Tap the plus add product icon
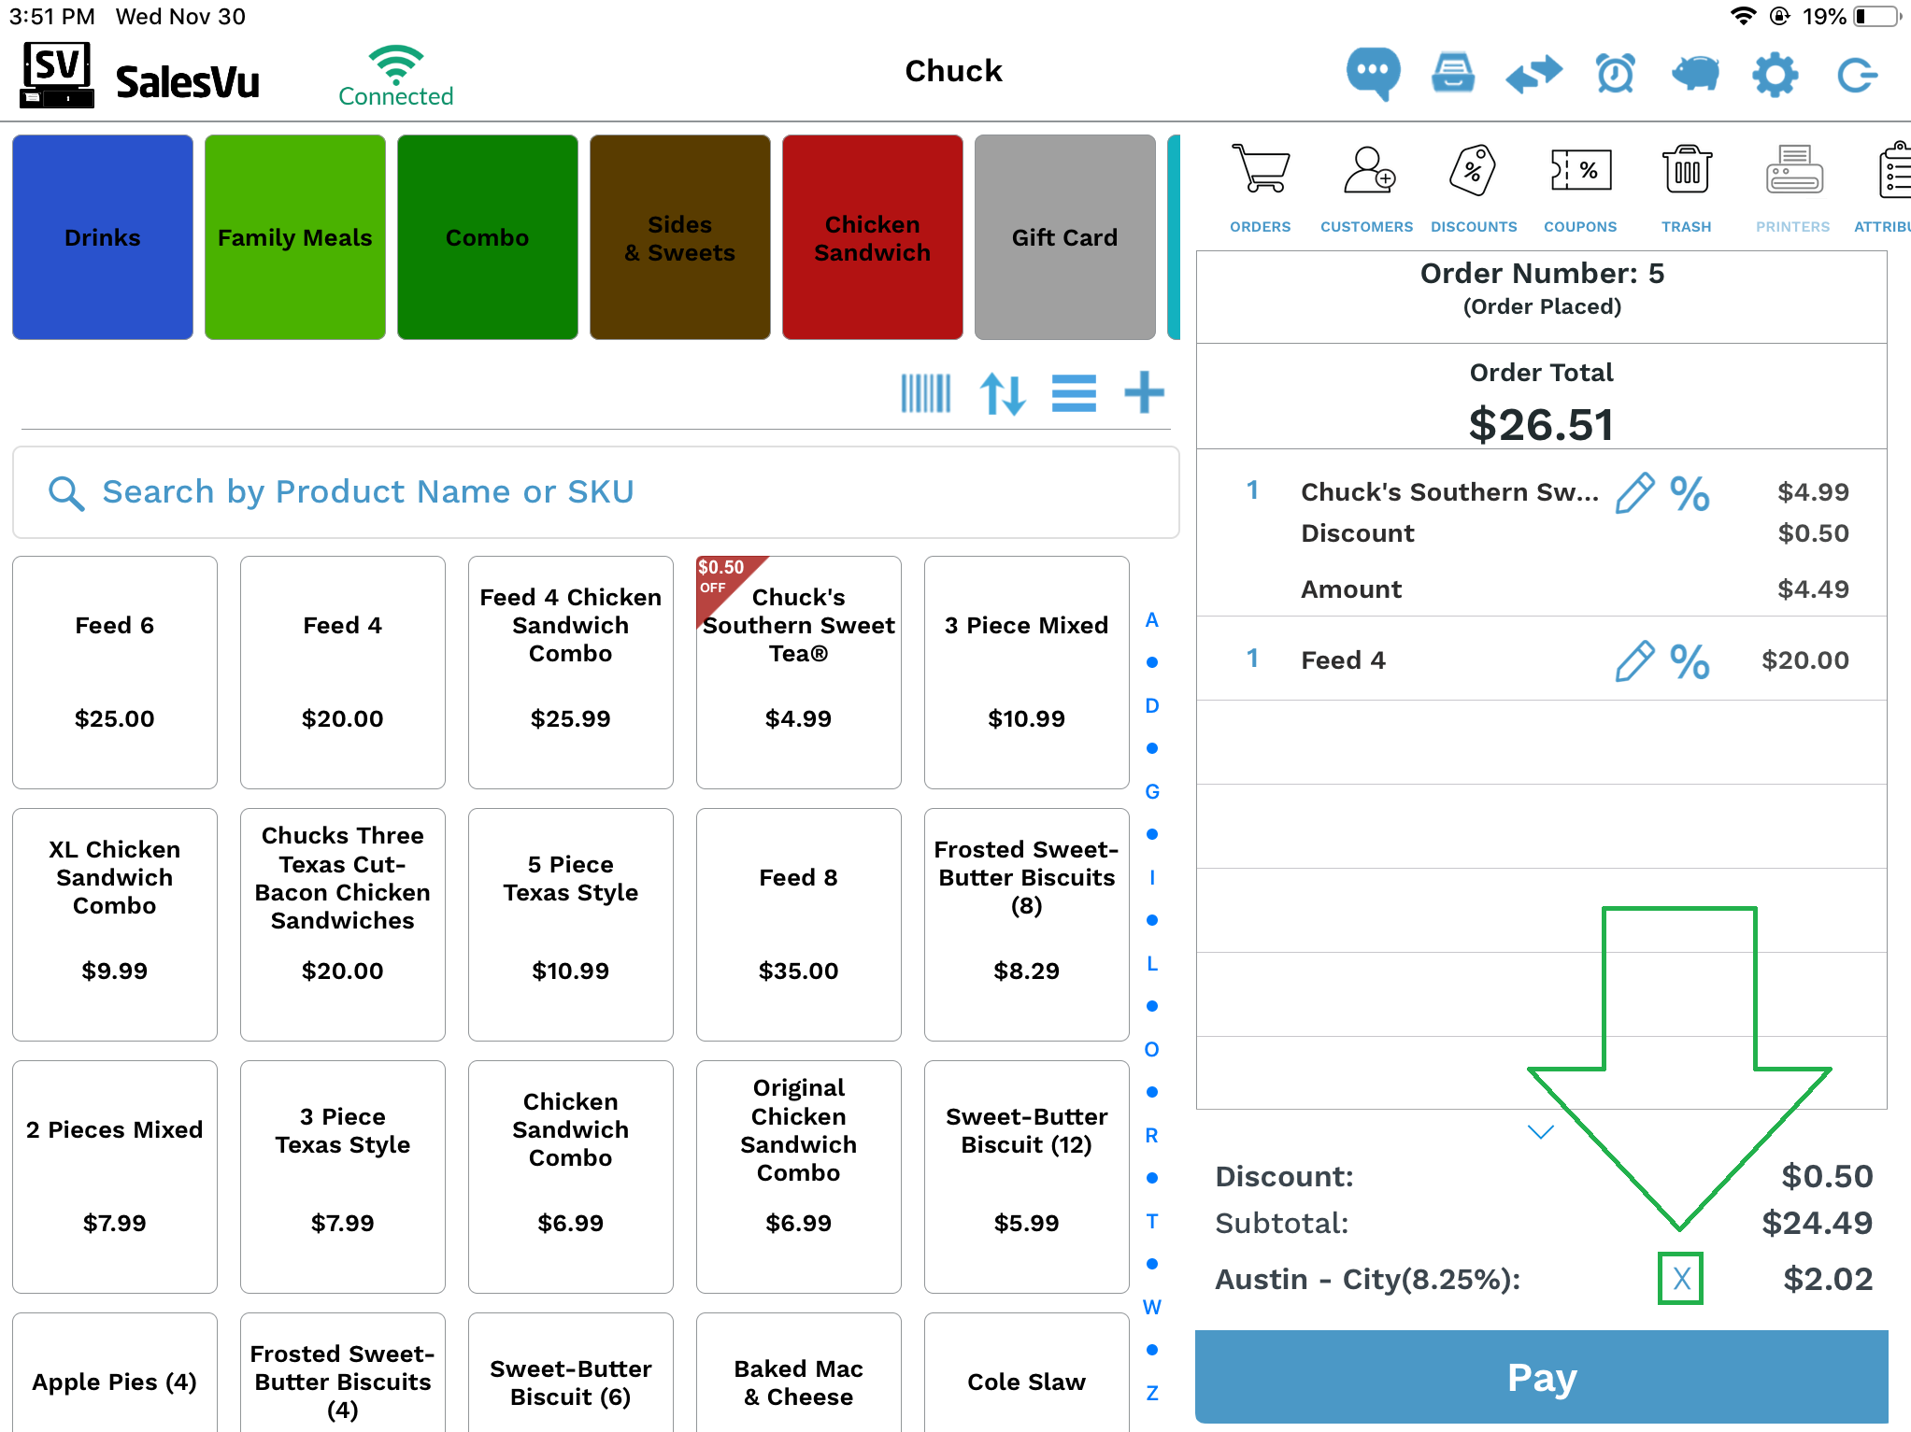Screen dimensions: 1911x1432 click(1144, 392)
